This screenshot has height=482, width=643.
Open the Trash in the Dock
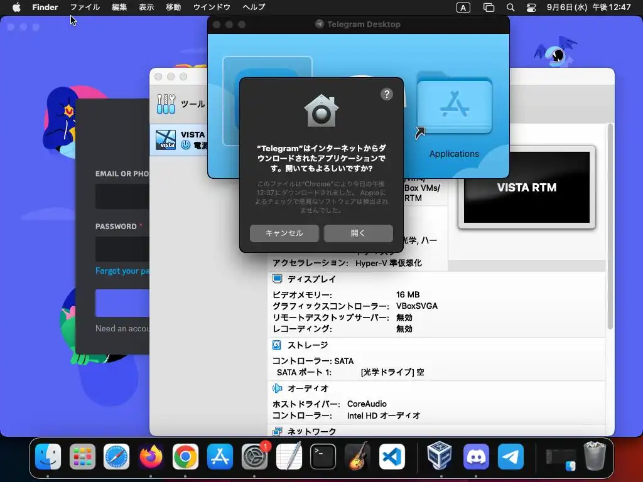[x=595, y=456]
